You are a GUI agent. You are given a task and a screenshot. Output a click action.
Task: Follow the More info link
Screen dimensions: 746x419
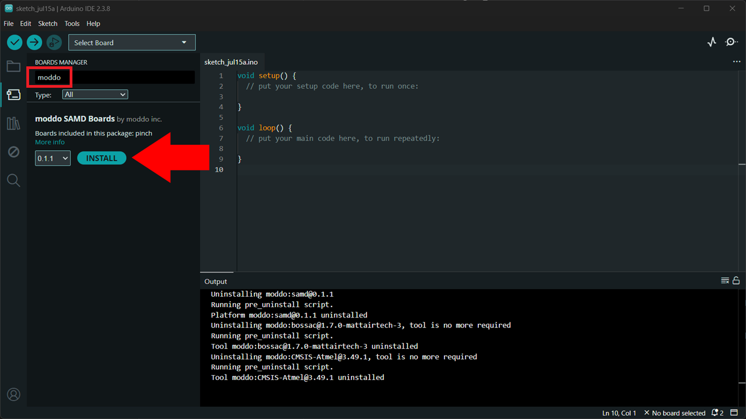[x=50, y=142]
